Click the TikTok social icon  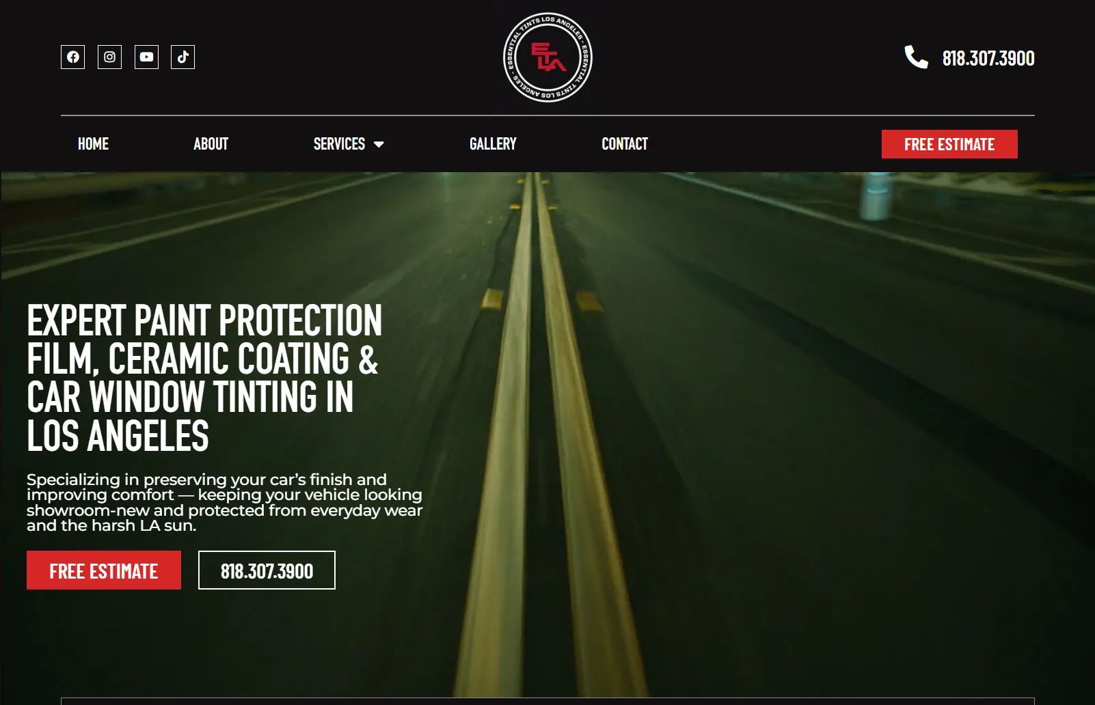tap(182, 57)
